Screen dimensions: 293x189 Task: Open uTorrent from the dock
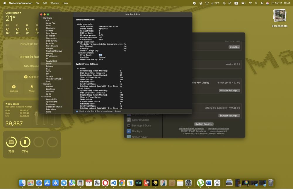200,183
